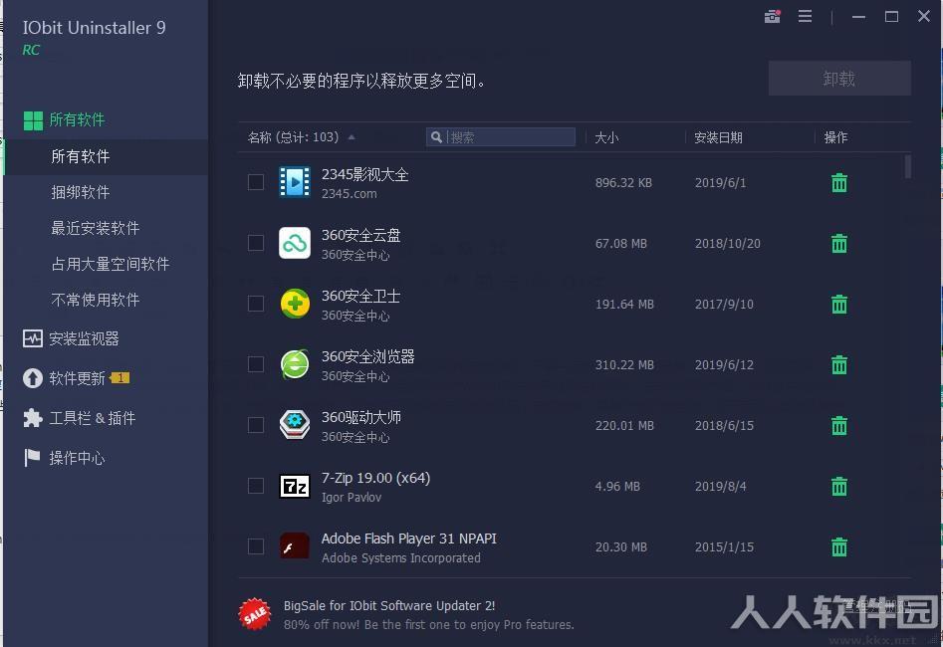Focus the 搜索 search field

[500, 137]
